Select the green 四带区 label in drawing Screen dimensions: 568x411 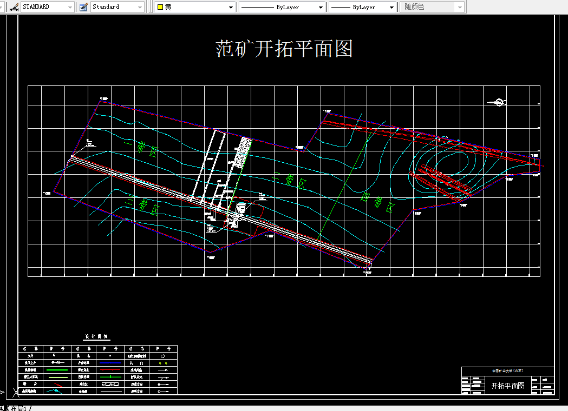tap(377, 203)
